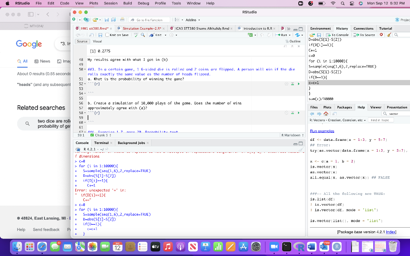The image size is (410, 256).
Task: Click the spell check ABC icon
Action: (136, 35)
